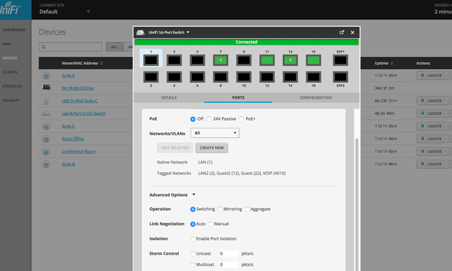Screen dimensions: 452x271
Task: Select switch port 3 icon
Action: [x=174, y=61]
